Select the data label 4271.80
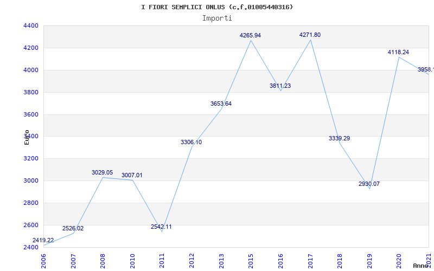Screen dimensions: 434x271 pyautogui.click(x=310, y=35)
